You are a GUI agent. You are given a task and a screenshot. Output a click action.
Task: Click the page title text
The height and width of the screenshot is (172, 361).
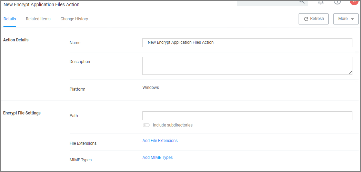[41, 4]
